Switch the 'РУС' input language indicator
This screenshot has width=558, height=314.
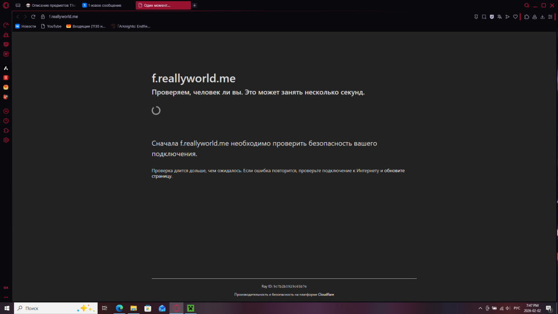point(517,308)
